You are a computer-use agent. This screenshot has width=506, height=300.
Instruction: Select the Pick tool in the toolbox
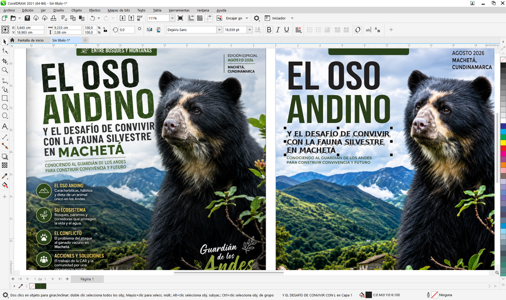tap(5, 42)
